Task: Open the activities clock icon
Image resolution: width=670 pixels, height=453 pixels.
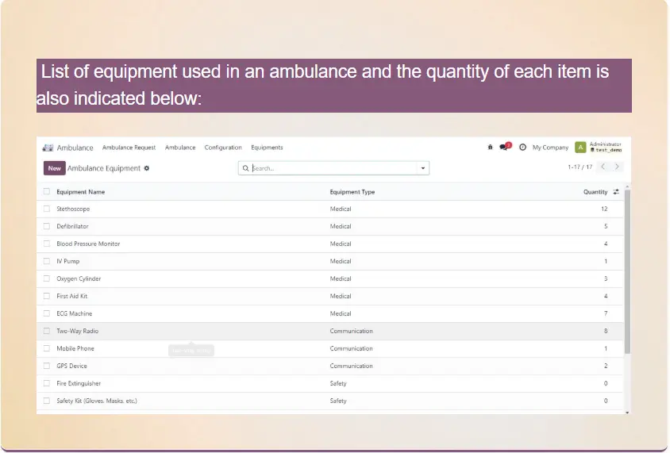Action: 522,147
